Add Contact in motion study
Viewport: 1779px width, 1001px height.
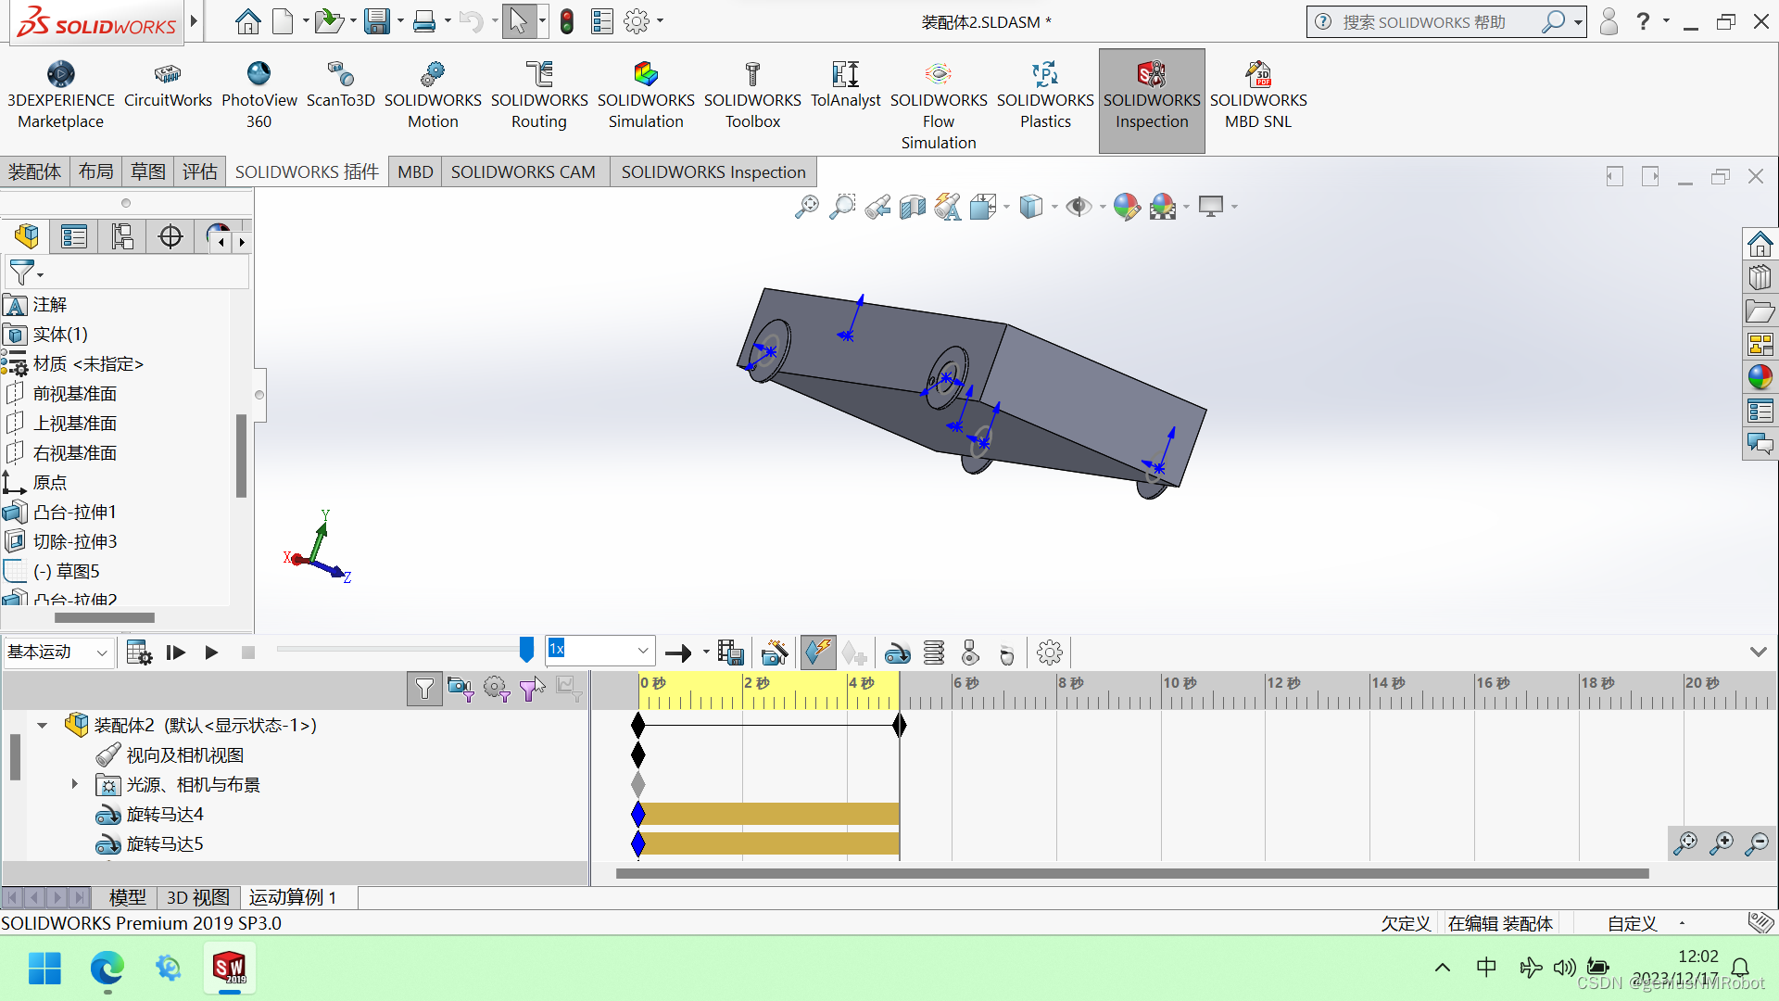[x=970, y=653]
